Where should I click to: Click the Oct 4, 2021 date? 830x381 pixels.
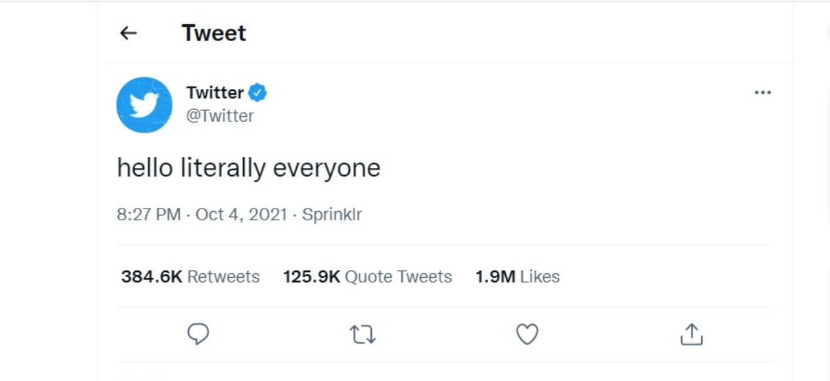pyautogui.click(x=241, y=214)
